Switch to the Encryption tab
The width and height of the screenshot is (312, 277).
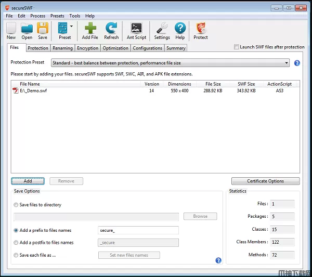pos(87,48)
